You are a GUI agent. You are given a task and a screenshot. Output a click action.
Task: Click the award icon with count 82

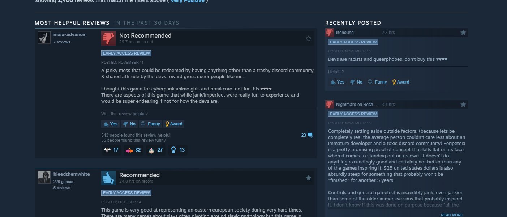[133, 150]
